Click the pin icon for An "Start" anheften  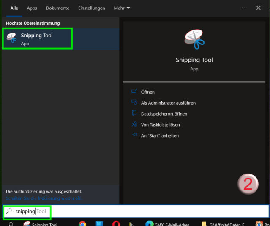pos(134,135)
